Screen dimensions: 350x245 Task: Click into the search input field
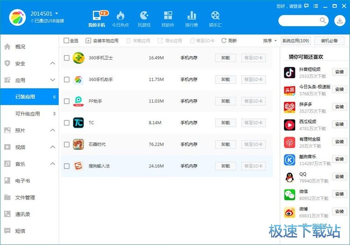(x=299, y=21)
